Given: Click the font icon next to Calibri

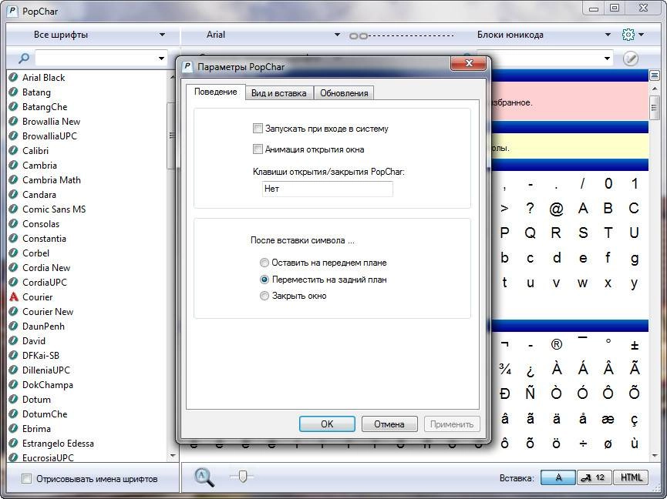Looking at the screenshot, I should pyautogui.click(x=14, y=150).
